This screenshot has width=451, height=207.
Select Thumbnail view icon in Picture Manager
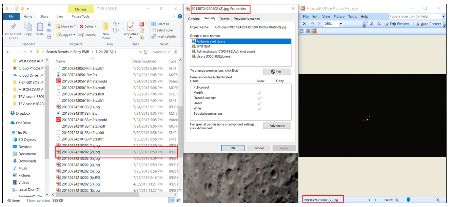tap(301, 31)
